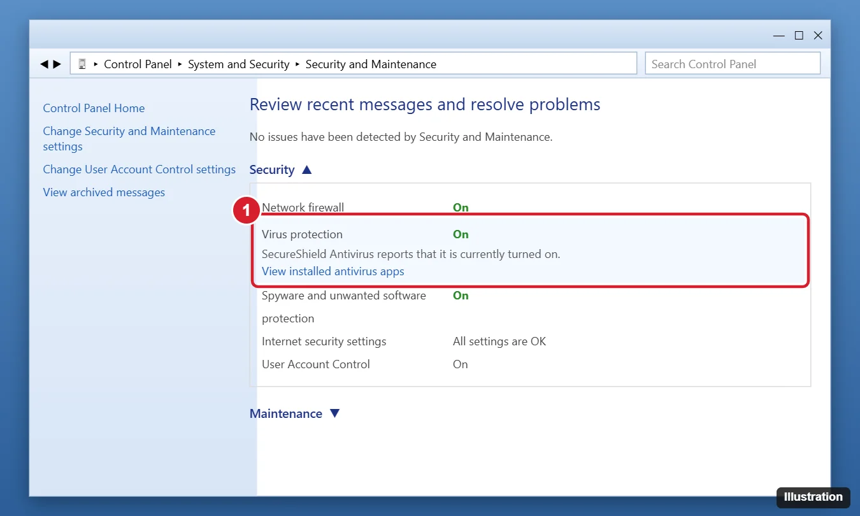
Task: Focus the Search Control Panel field
Action: [x=733, y=64]
